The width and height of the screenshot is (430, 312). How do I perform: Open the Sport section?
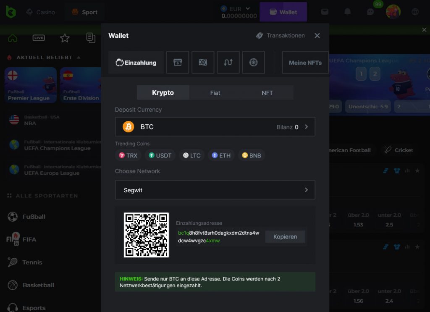pyautogui.click(x=84, y=12)
